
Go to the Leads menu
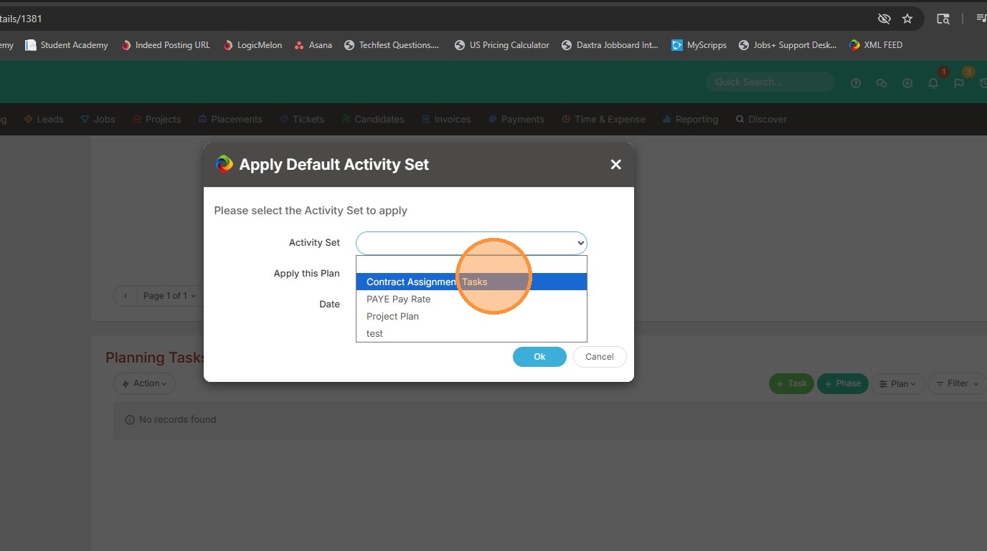click(44, 120)
